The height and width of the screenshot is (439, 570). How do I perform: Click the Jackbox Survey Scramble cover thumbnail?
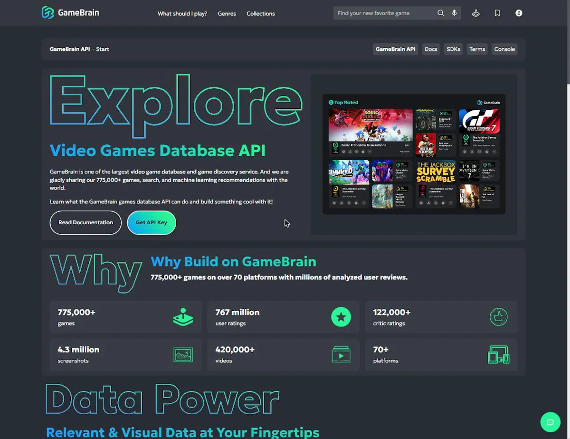pyautogui.click(x=436, y=172)
